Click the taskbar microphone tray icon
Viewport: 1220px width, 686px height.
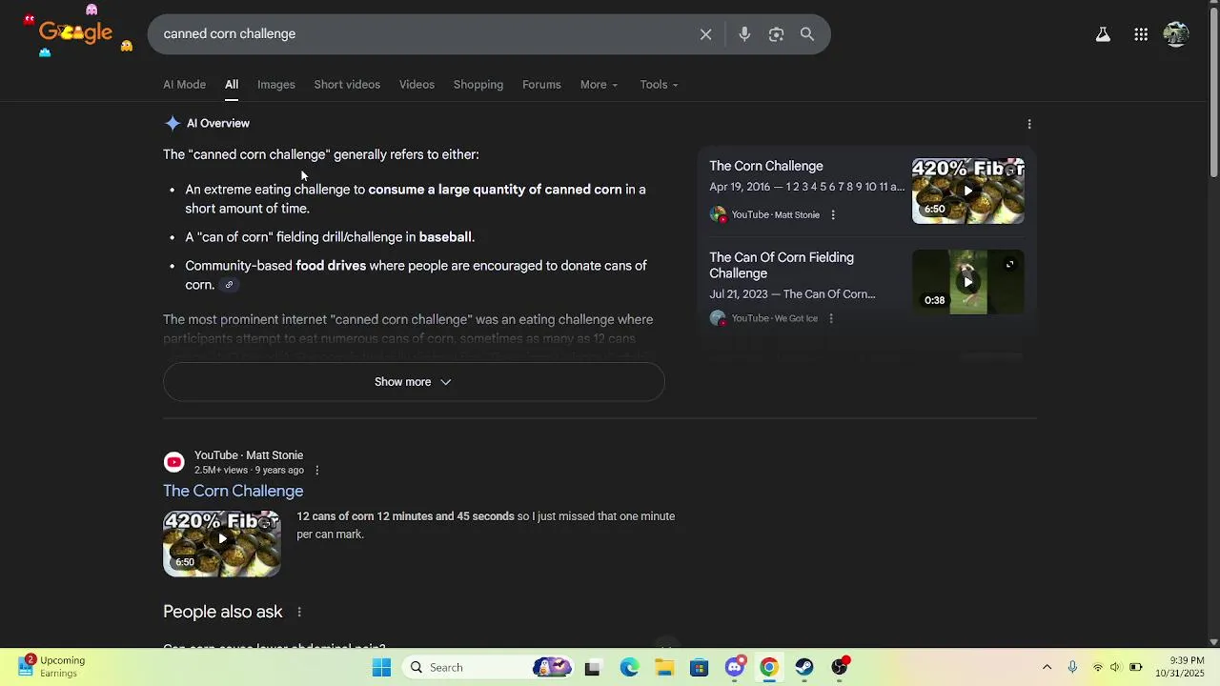[x=1072, y=668]
